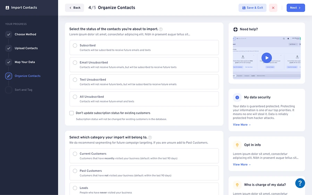This screenshot has height=195, width=312.
Task: Open the Organize Contacts step label
Action: [x=27, y=76]
